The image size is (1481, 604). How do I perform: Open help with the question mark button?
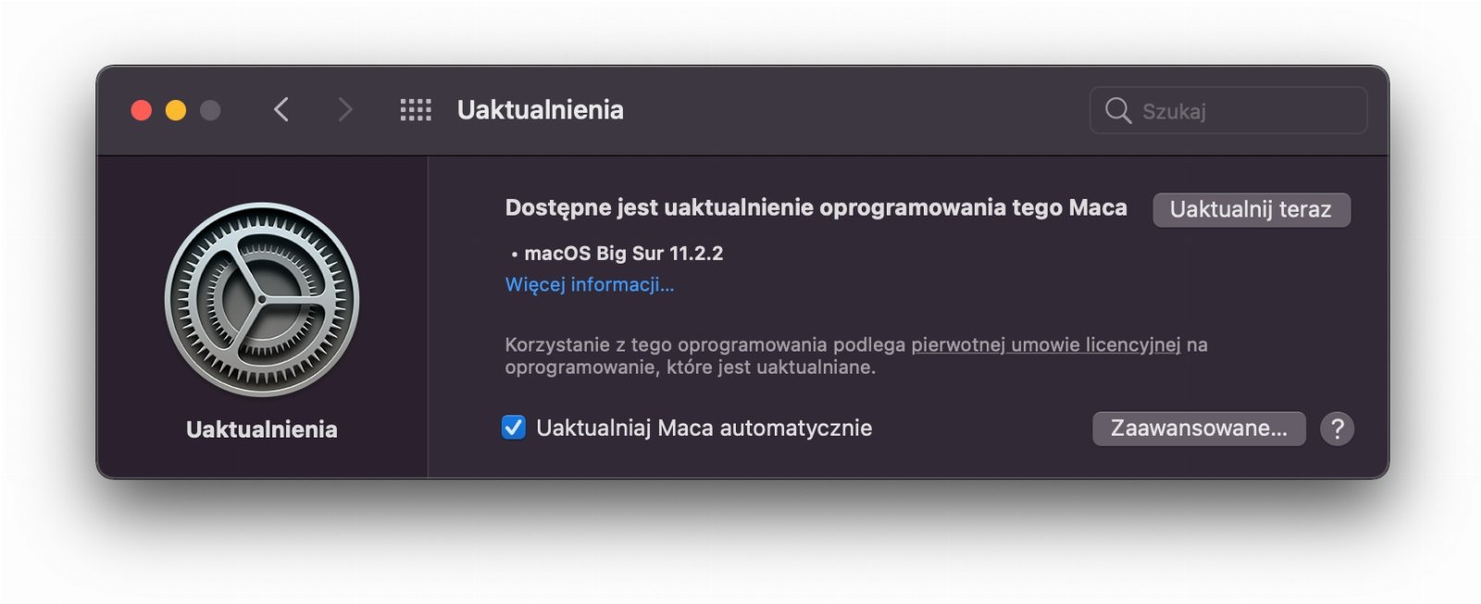tap(1337, 428)
